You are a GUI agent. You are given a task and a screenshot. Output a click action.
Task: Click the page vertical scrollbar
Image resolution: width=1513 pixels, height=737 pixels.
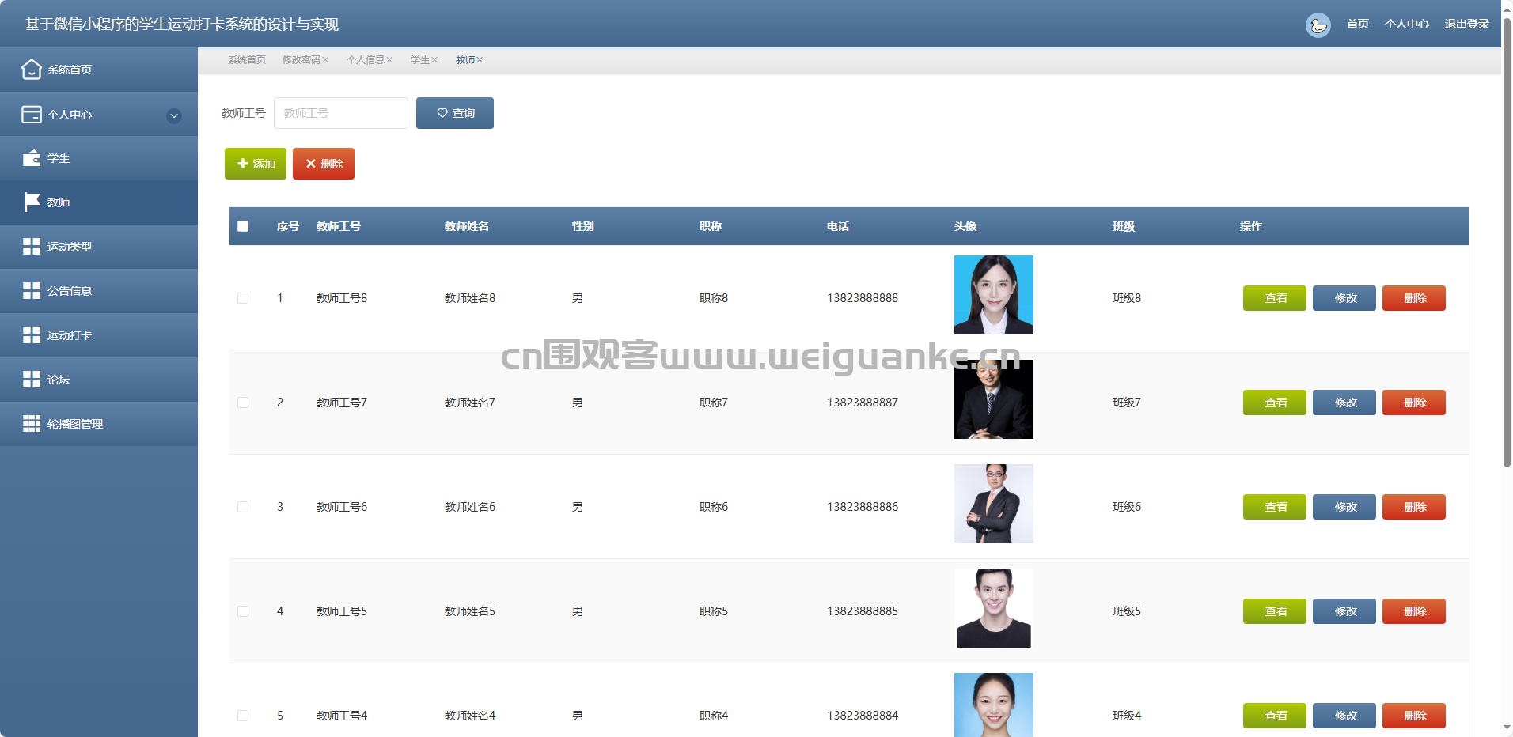click(x=1507, y=237)
